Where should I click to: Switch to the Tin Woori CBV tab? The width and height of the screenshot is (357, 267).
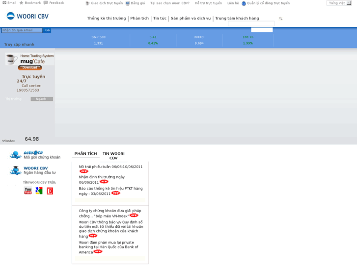[x=113, y=156]
